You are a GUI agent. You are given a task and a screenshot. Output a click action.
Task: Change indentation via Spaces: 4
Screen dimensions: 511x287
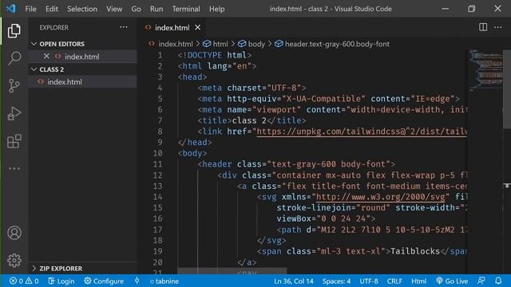(336, 281)
